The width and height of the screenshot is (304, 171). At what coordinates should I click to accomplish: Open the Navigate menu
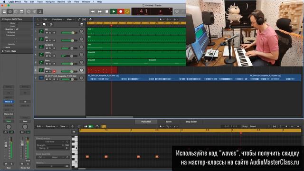point(50,2)
